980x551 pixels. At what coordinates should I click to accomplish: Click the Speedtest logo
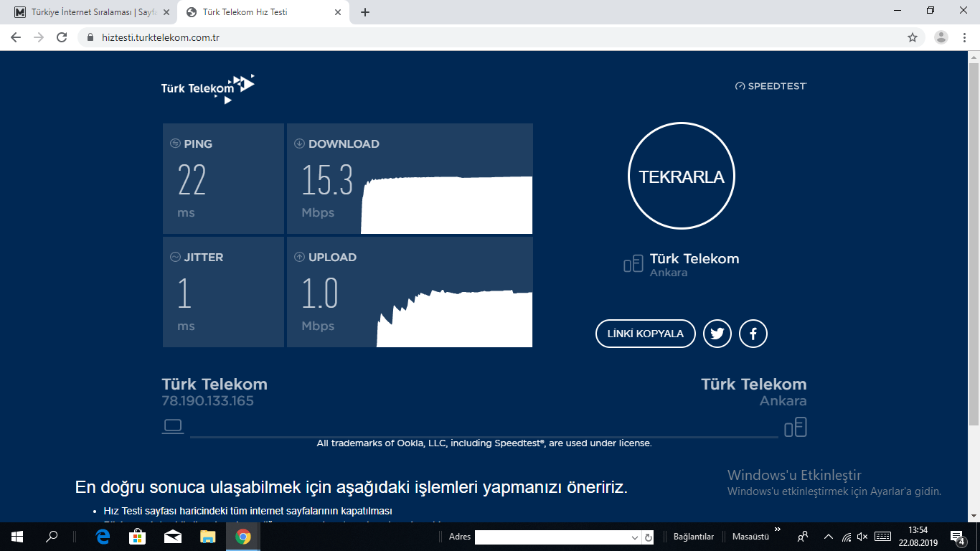[x=771, y=86]
